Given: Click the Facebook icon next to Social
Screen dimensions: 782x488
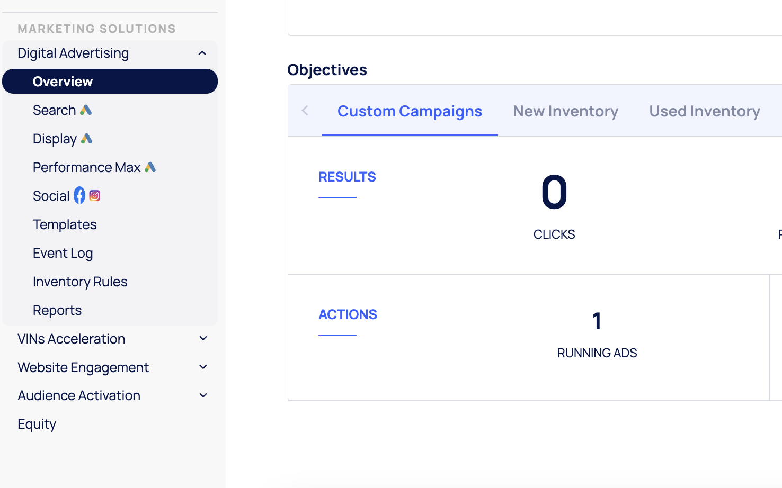Looking at the screenshot, I should tap(79, 196).
